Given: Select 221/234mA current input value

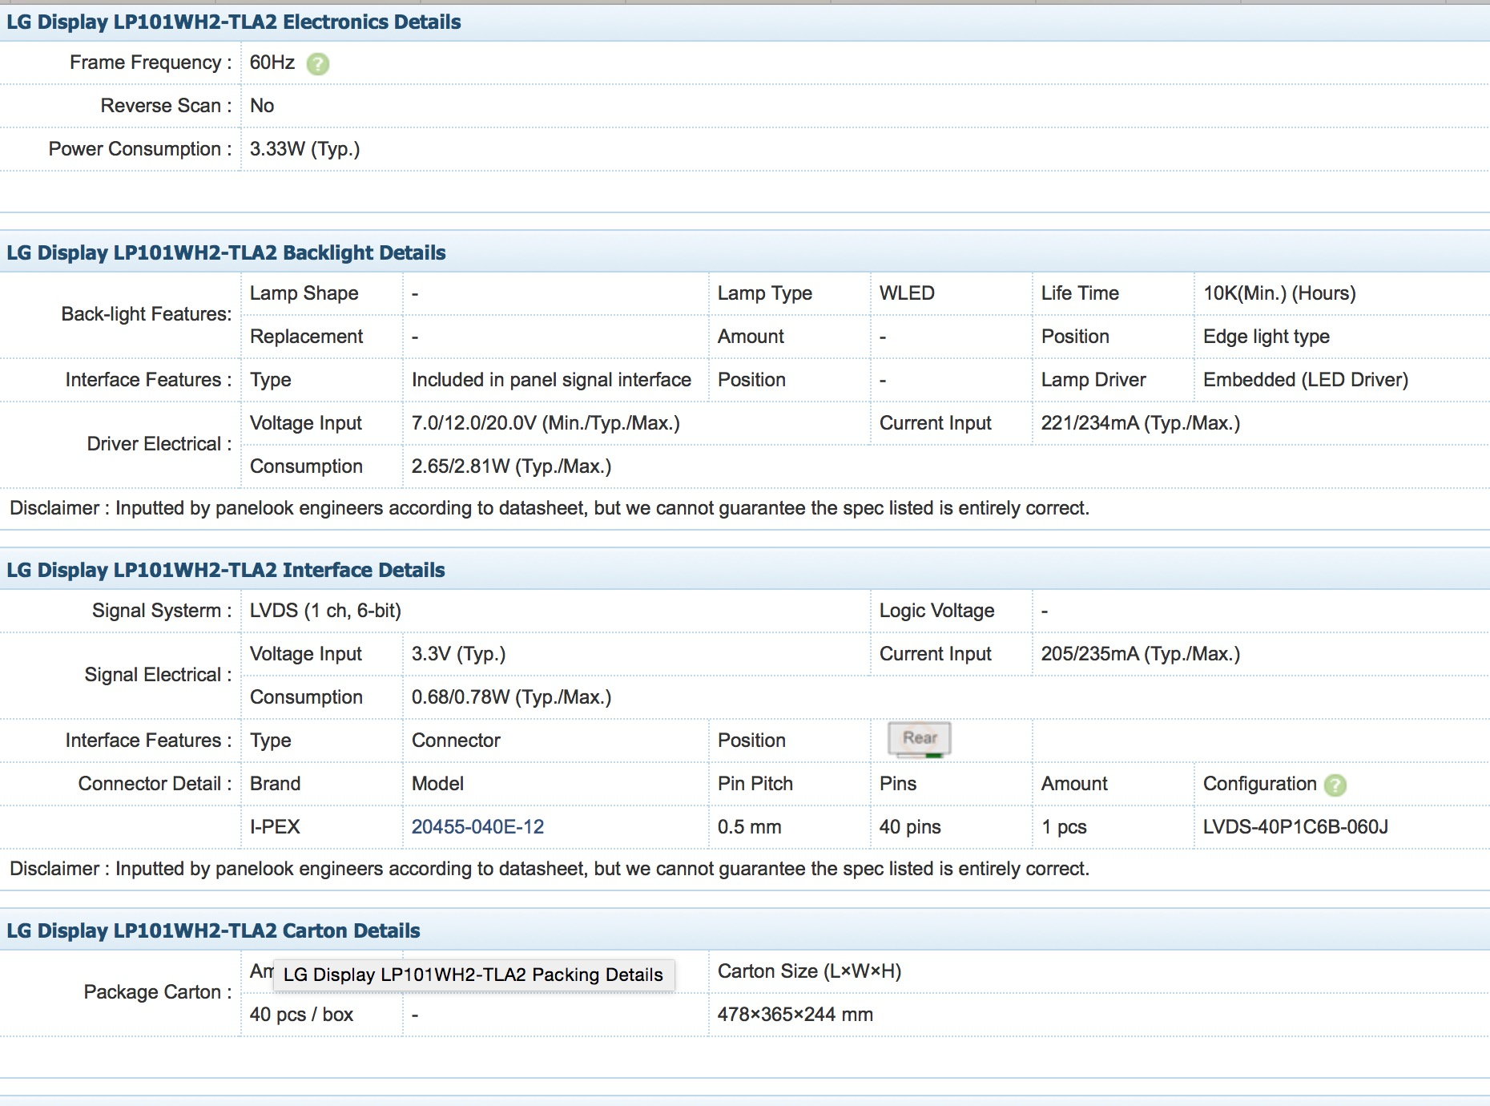Looking at the screenshot, I should click(1141, 423).
